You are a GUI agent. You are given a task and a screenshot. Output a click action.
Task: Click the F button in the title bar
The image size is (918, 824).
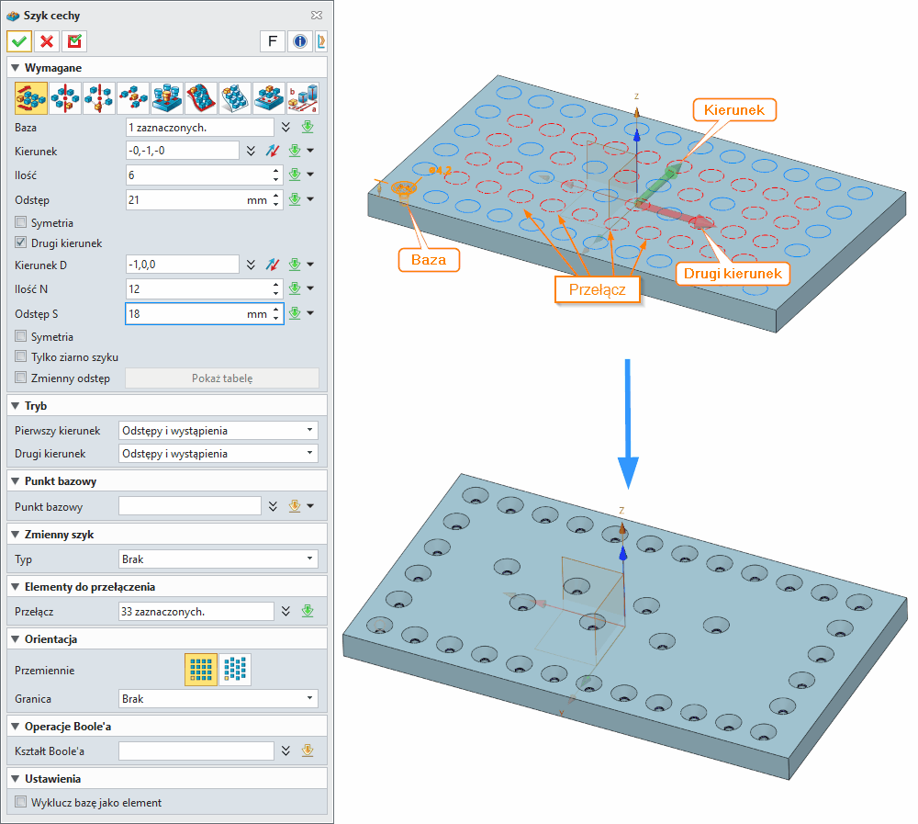pyautogui.click(x=273, y=41)
